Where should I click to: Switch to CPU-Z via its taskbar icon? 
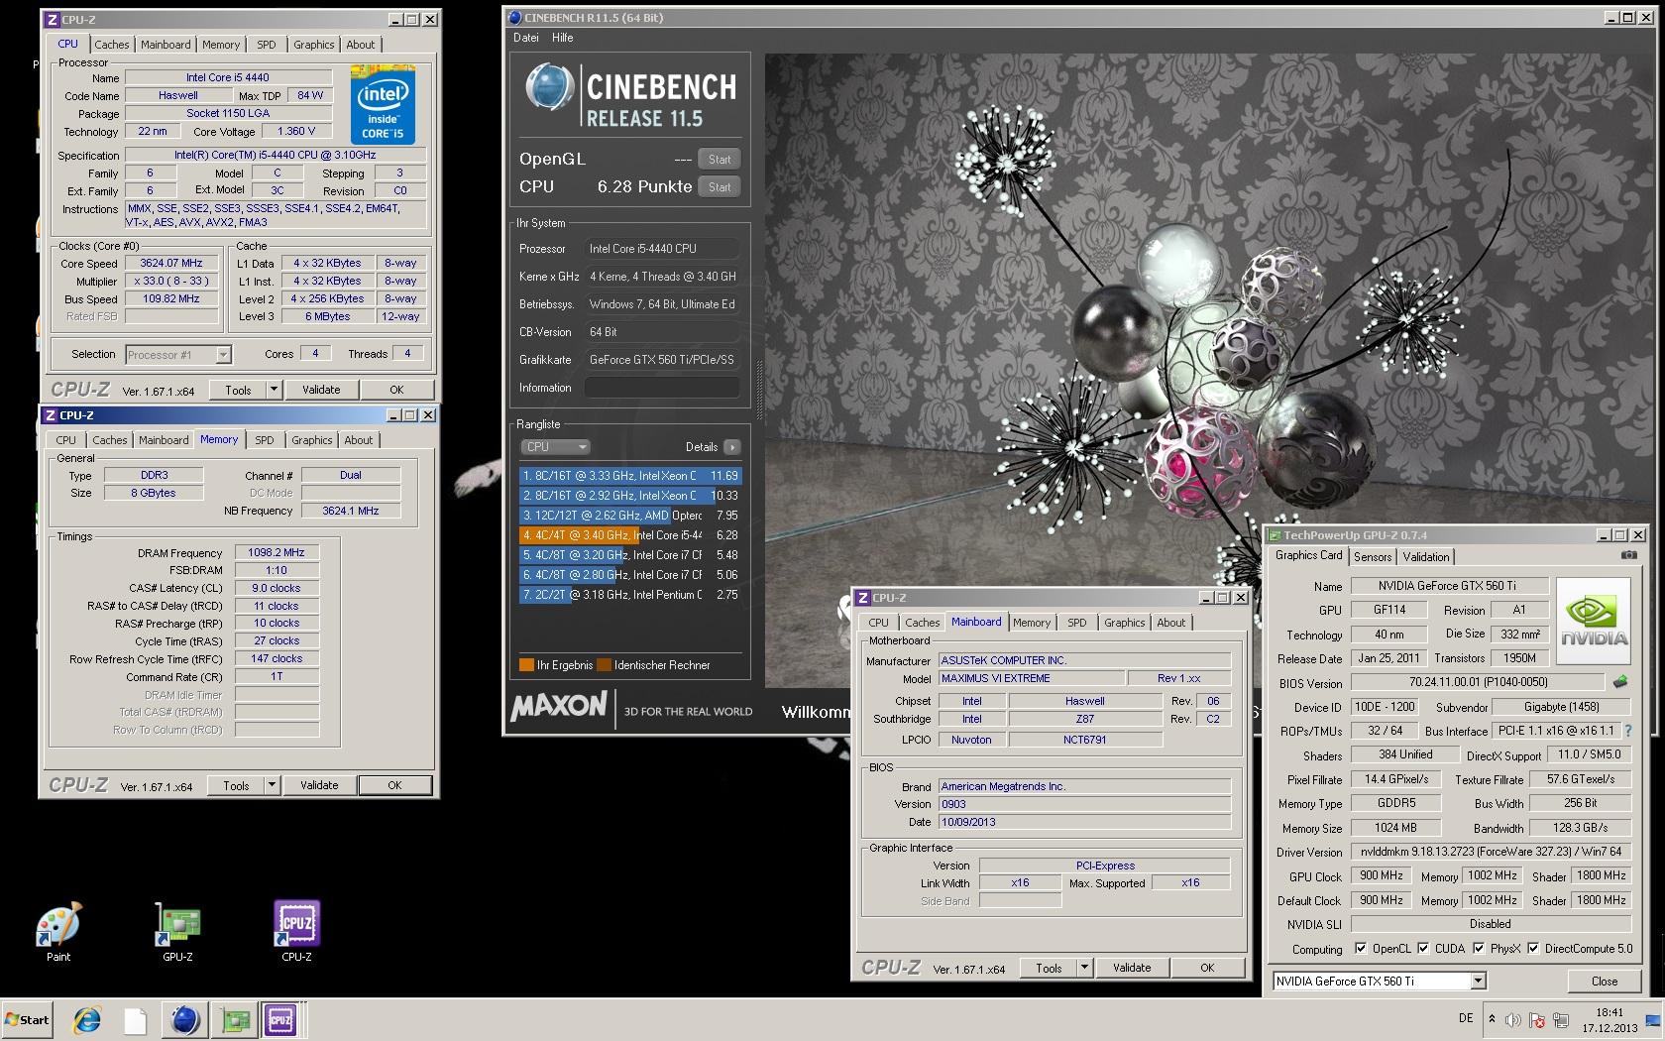click(281, 1019)
